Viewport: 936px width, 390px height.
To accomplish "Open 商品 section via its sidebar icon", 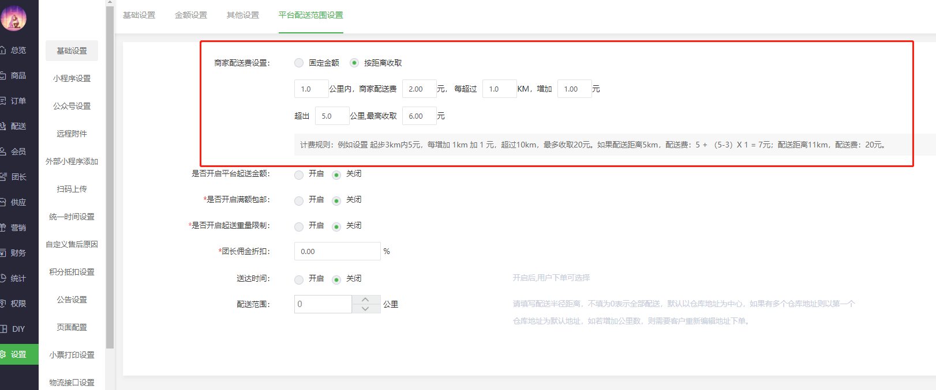I will point(3,75).
